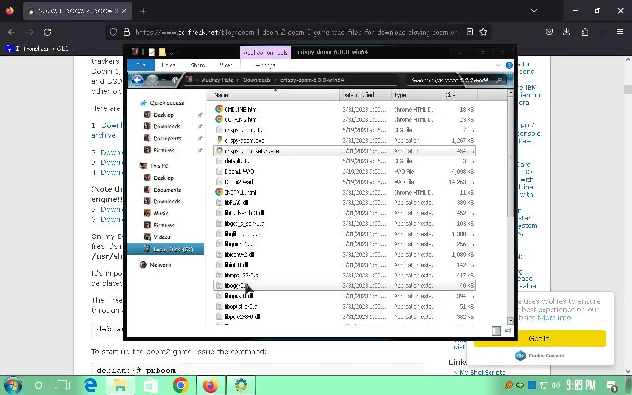The image size is (632, 395).
Task: Expand the Explorer ribbon chevron
Action: point(498,65)
